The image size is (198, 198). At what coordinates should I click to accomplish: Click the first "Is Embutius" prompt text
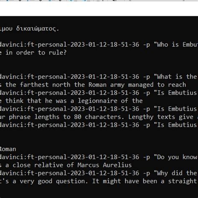pos(175,93)
